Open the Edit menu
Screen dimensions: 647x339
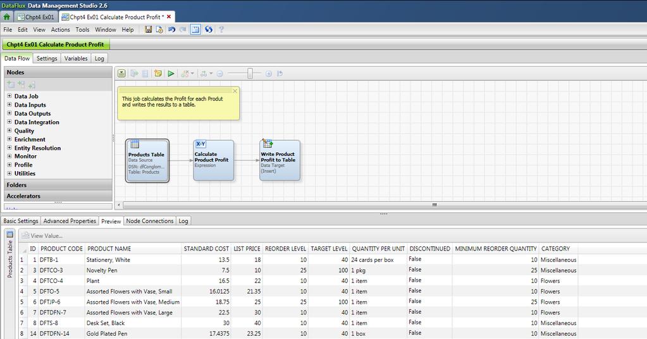(23, 30)
